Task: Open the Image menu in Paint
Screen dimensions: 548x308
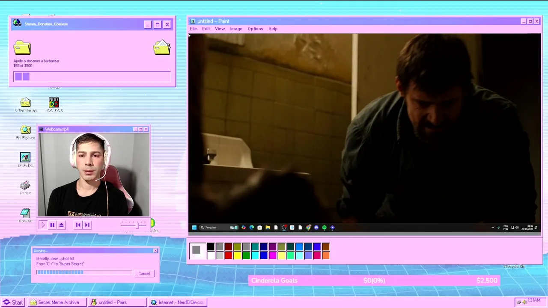Action: point(236,29)
